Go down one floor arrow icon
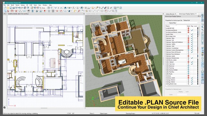This screenshot has height=116, width=207. tap(55, 8)
